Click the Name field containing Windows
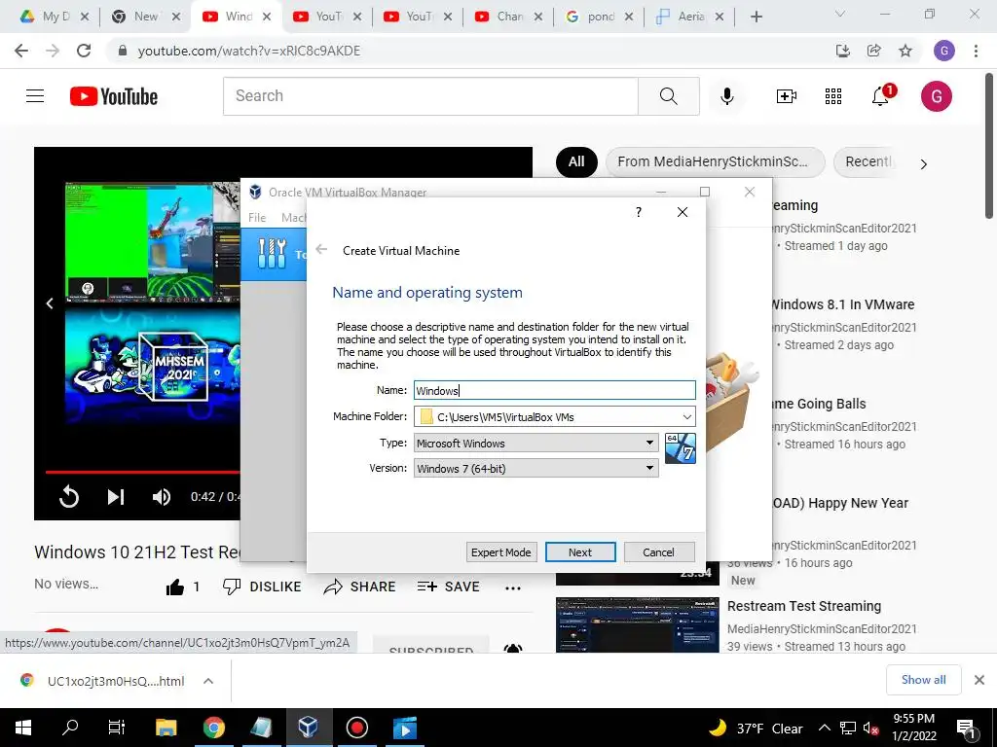The image size is (997, 747). coord(554,391)
